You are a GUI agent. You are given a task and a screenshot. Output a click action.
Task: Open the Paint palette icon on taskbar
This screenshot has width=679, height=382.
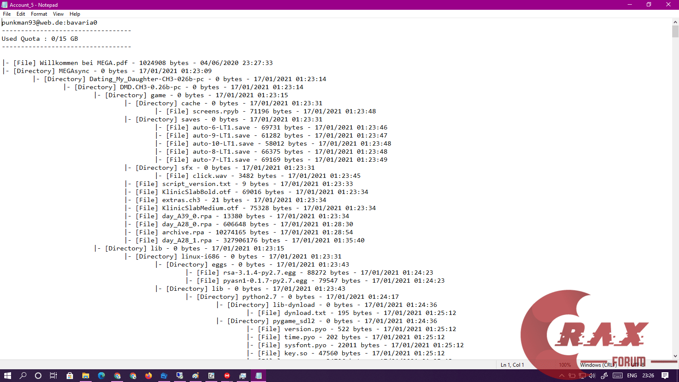tap(195, 376)
